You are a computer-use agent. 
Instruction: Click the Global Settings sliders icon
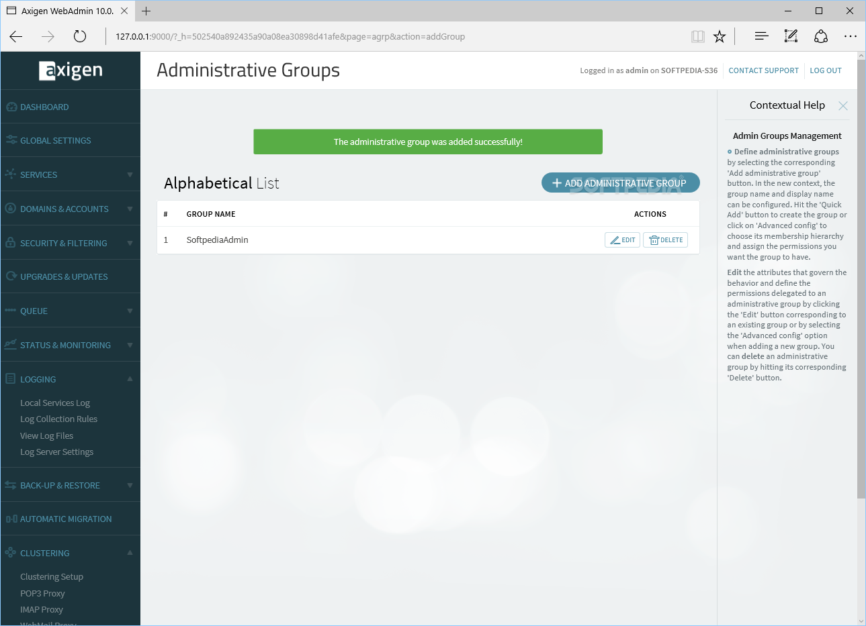point(11,140)
